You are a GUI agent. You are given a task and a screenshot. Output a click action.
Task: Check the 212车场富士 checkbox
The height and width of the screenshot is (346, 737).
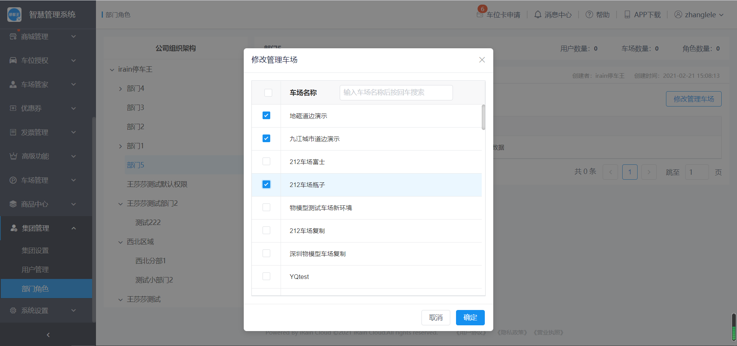(266, 161)
